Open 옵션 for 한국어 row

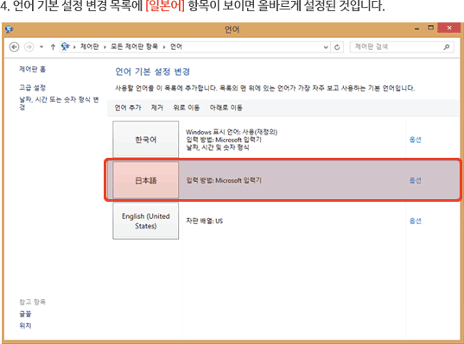(415, 140)
